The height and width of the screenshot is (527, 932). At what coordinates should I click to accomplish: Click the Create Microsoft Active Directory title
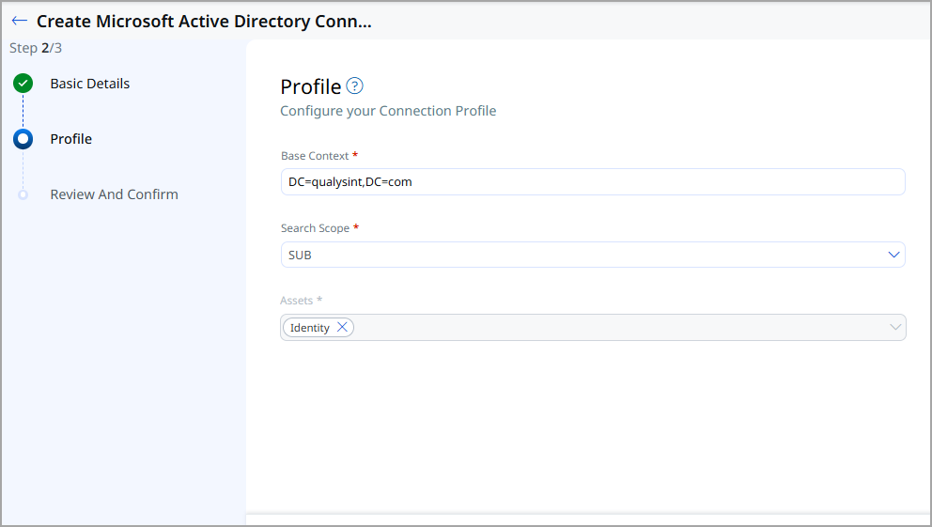pos(204,22)
